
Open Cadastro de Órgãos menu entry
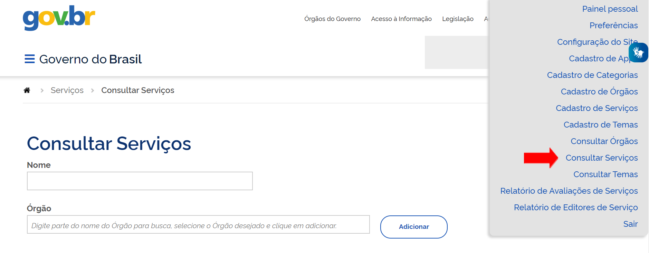(599, 92)
